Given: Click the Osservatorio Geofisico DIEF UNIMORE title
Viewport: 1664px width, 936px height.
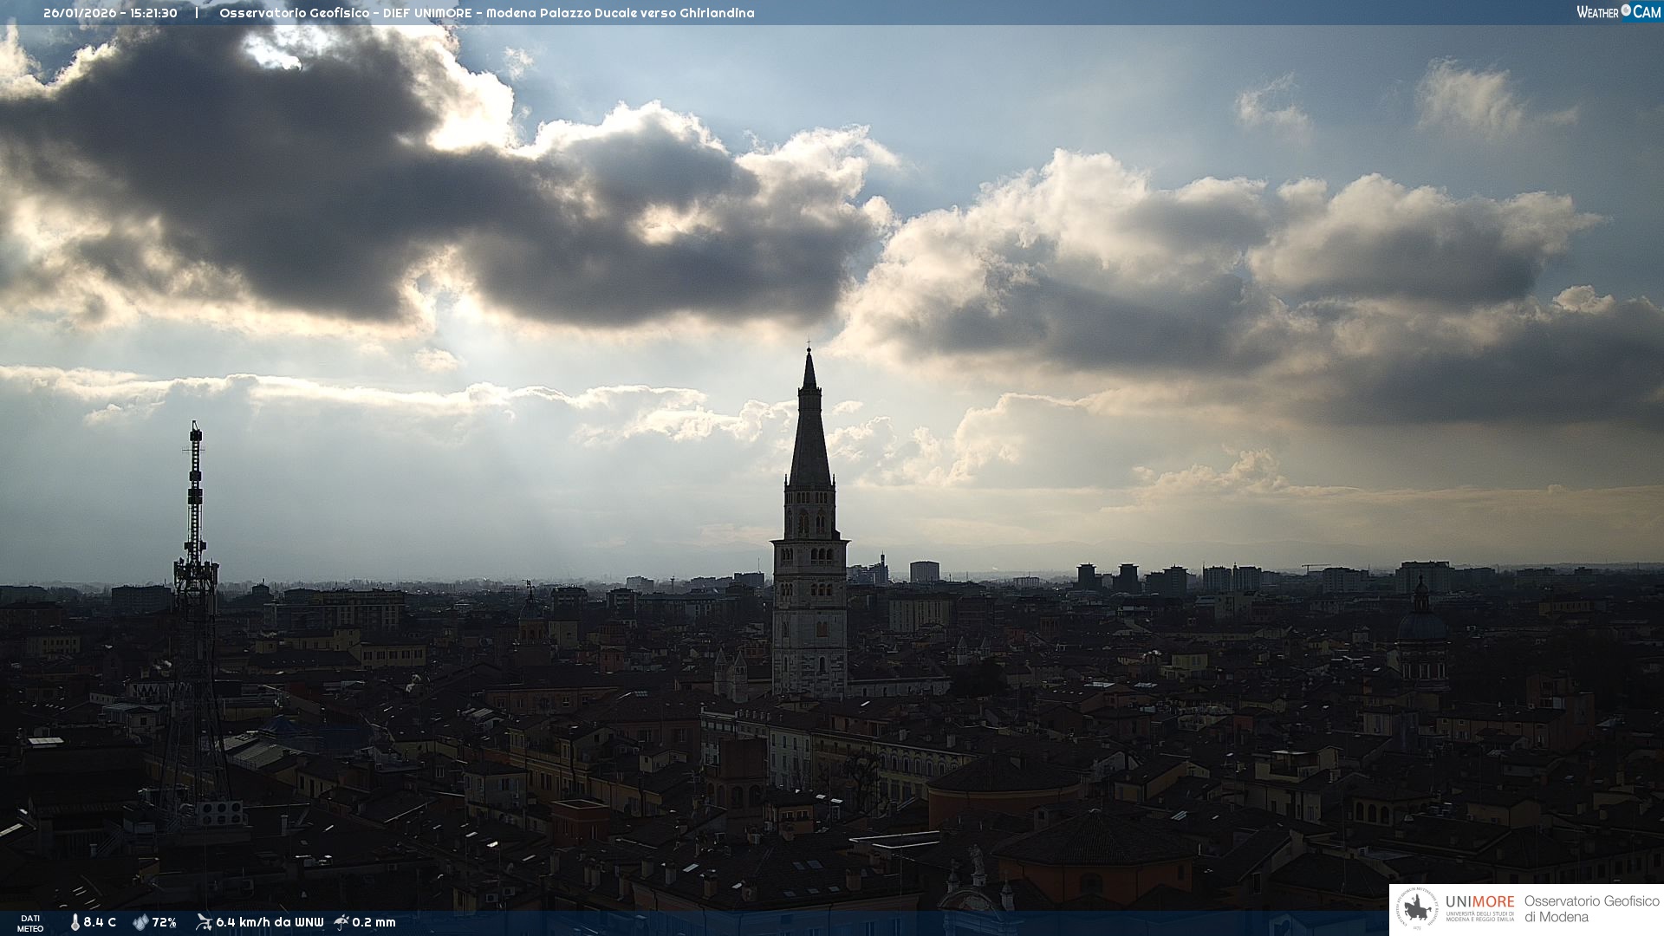Looking at the screenshot, I should pos(486,13).
